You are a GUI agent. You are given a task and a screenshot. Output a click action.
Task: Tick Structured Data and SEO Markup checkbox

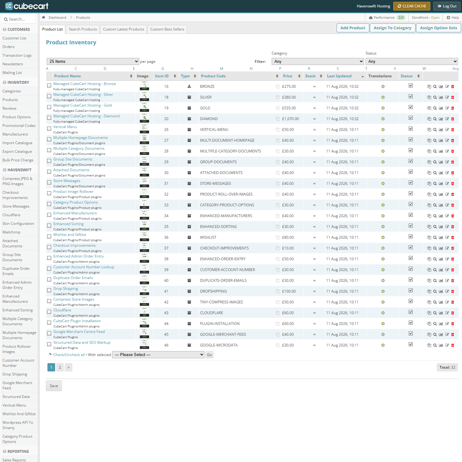(x=49, y=344)
